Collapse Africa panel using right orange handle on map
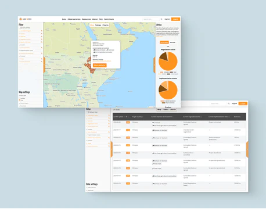The width and height of the screenshot is (266, 212). [x=154, y=65]
